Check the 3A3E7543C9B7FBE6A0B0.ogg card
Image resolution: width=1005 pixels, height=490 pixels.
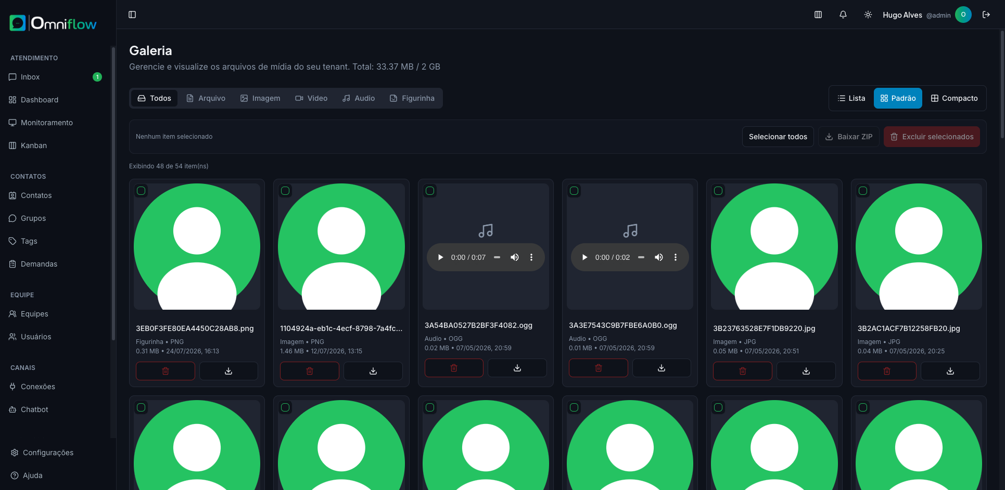click(574, 191)
